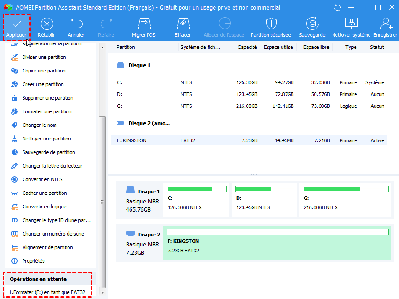399x299 pixels.
Task: Choose Formater une partition in sidebar
Action: point(47,111)
